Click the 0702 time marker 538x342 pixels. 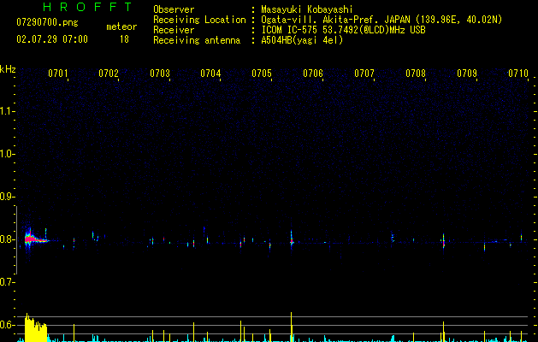tap(109, 73)
